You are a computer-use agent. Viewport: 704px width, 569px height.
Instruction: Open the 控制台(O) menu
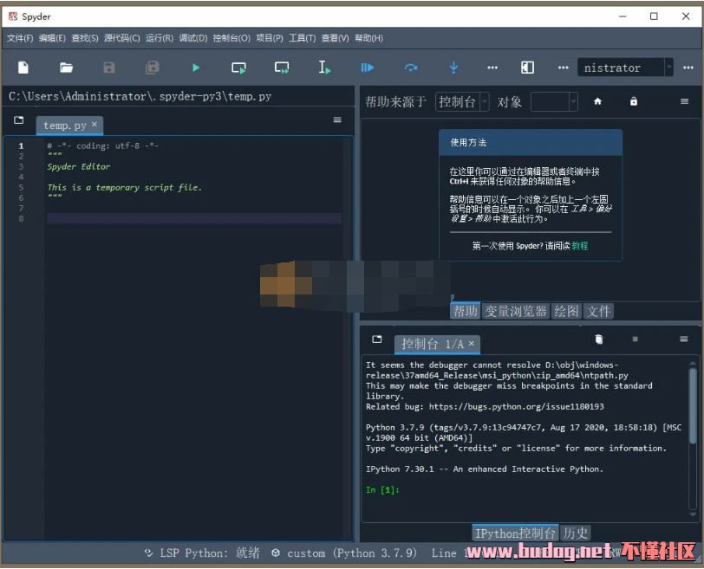pos(231,38)
